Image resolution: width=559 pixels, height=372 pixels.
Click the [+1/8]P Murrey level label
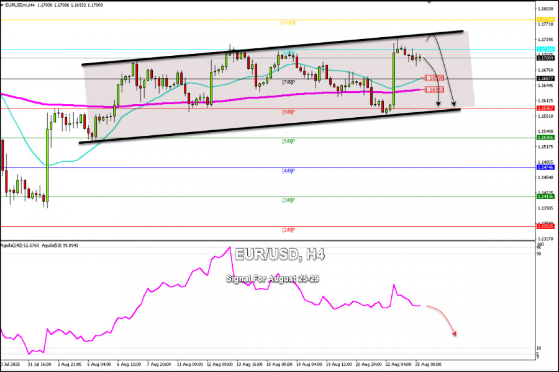289,23
